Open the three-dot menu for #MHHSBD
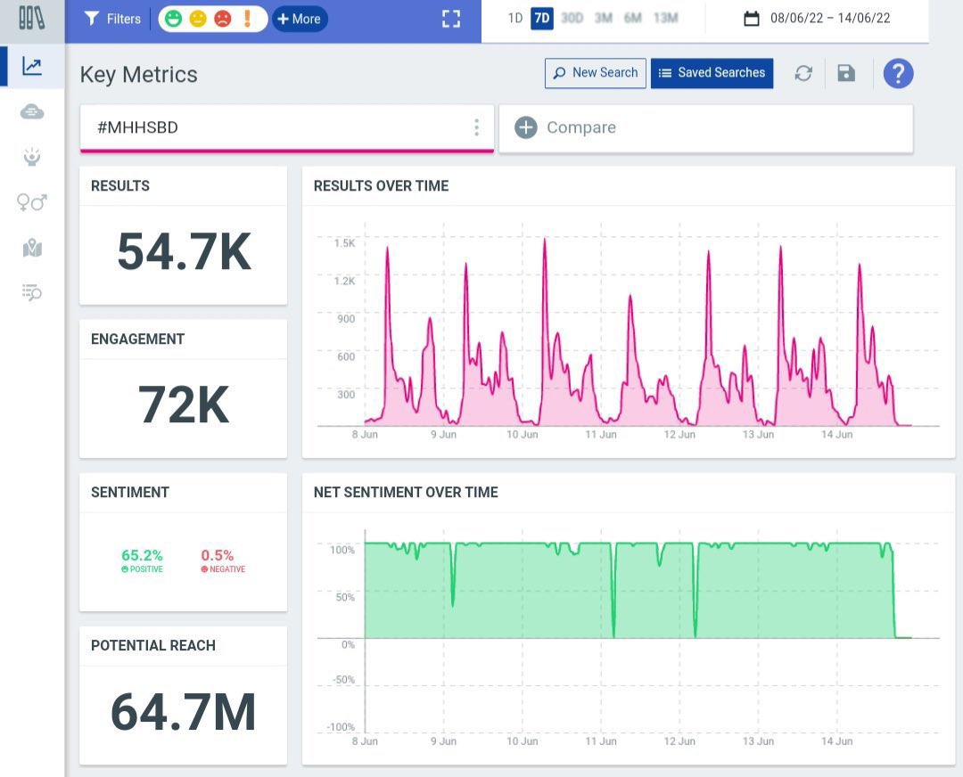 tap(476, 127)
